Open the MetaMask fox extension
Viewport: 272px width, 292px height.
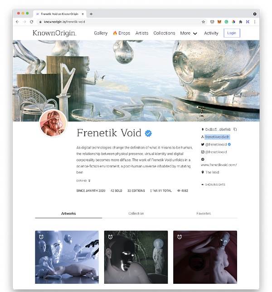coord(219,22)
